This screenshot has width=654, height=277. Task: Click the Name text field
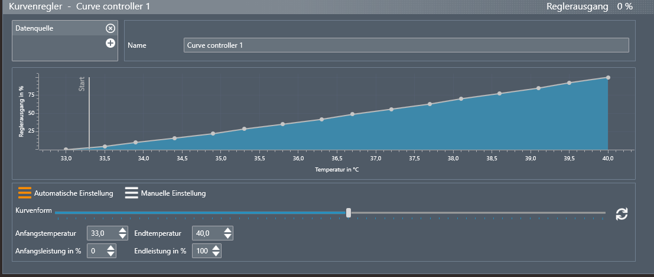pyautogui.click(x=406, y=45)
